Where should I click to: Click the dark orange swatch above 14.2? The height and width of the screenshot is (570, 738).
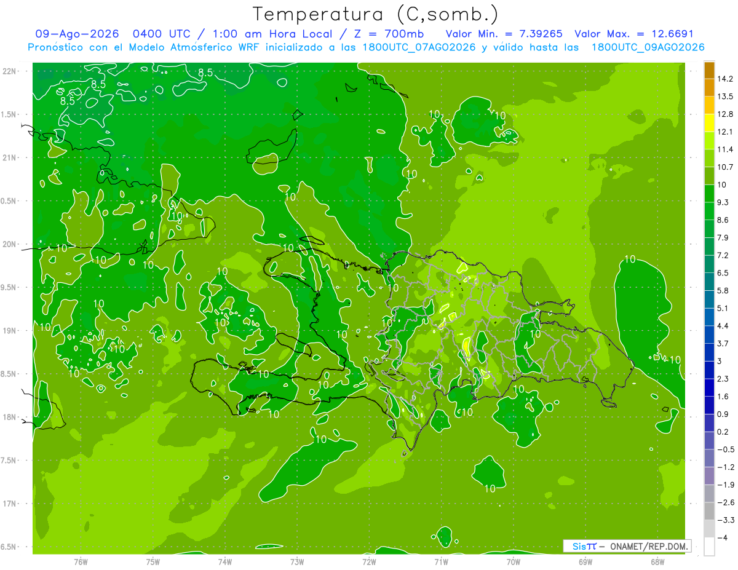tap(709, 70)
